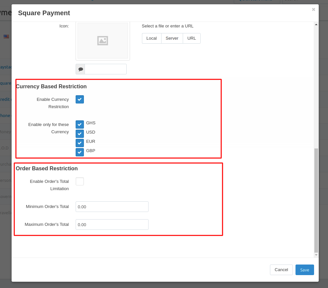This screenshot has height=288, width=328.
Task: Uncheck the EUR currency checkbox
Action: (x=80, y=143)
